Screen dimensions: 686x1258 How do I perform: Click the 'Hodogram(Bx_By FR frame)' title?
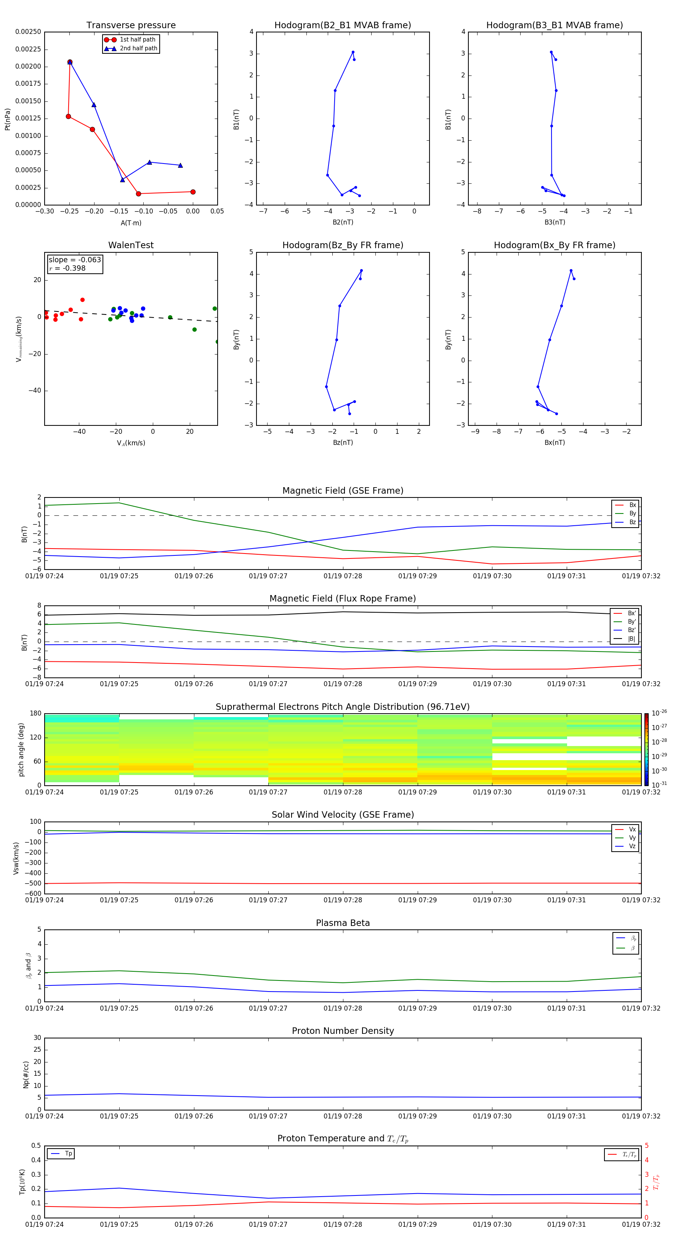pyautogui.click(x=555, y=245)
